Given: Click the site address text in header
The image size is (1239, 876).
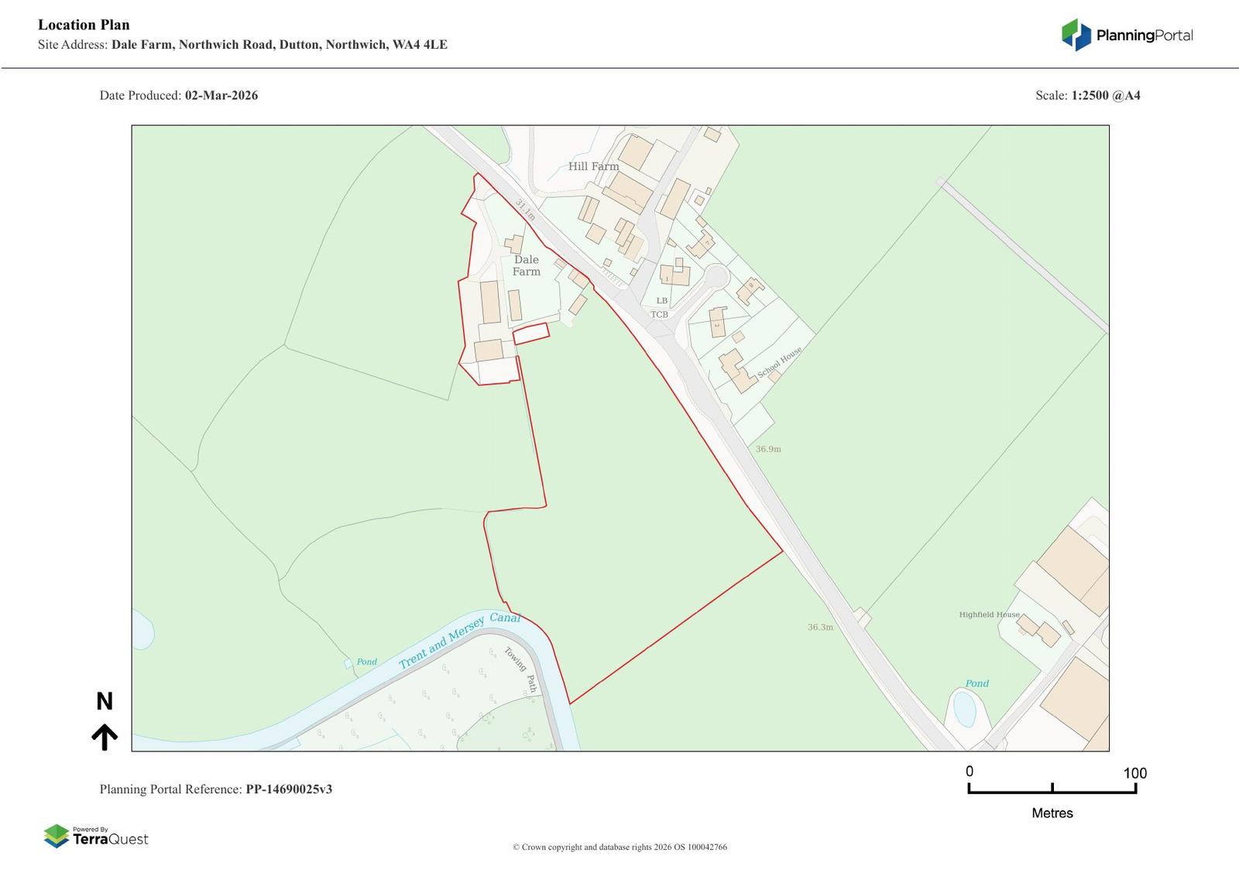Looking at the screenshot, I should click(279, 45).
